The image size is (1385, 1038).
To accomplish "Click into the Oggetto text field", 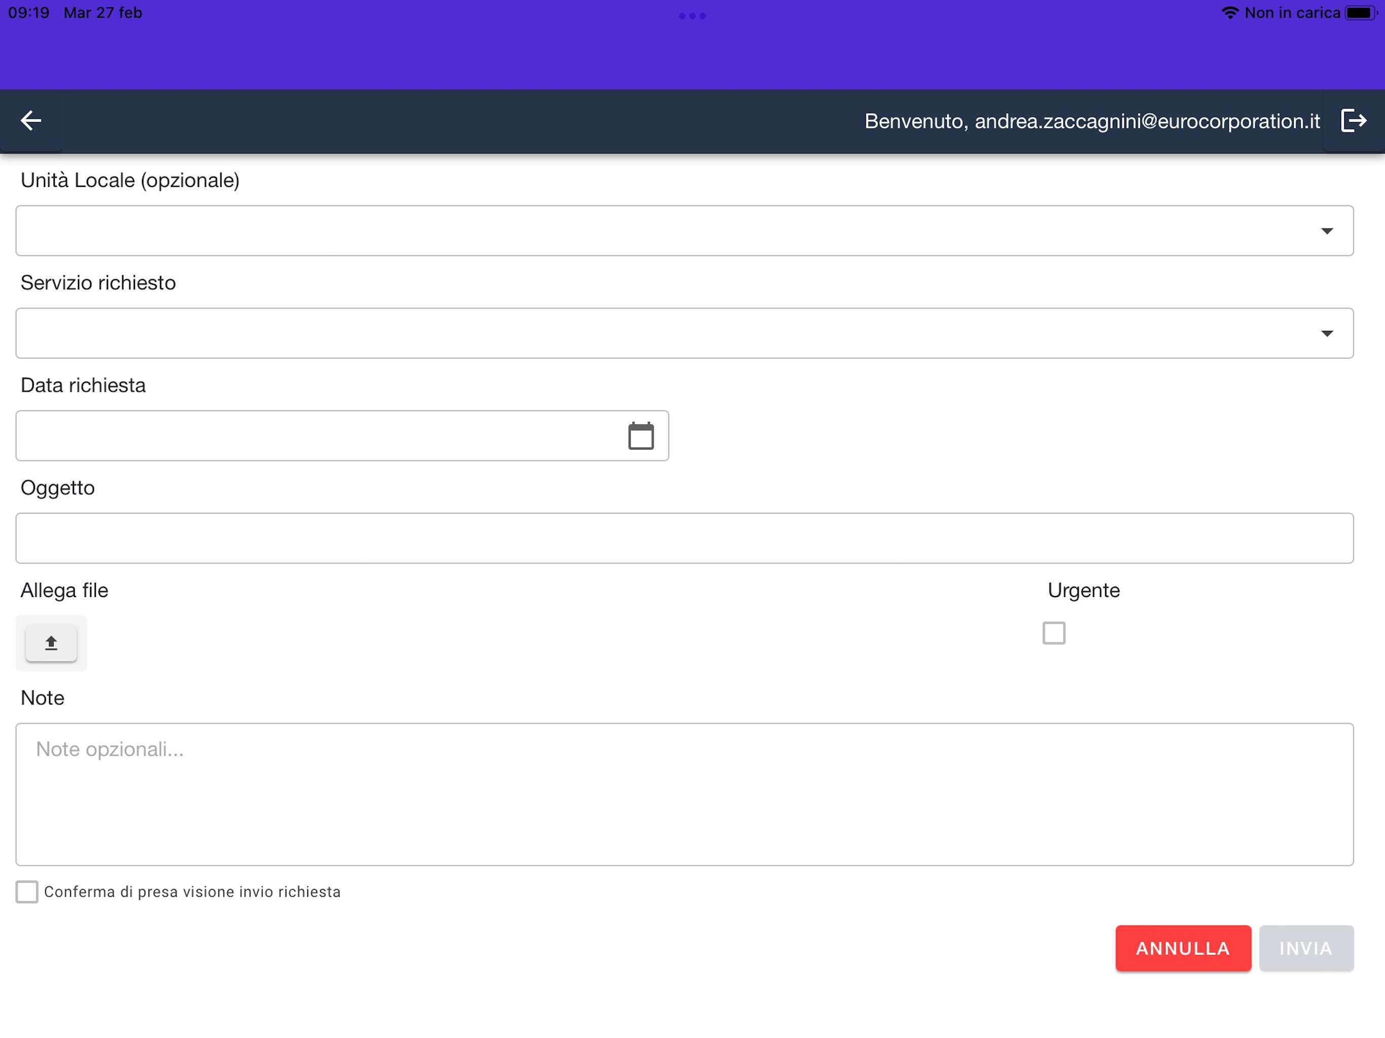I will [x=684, y=538].
